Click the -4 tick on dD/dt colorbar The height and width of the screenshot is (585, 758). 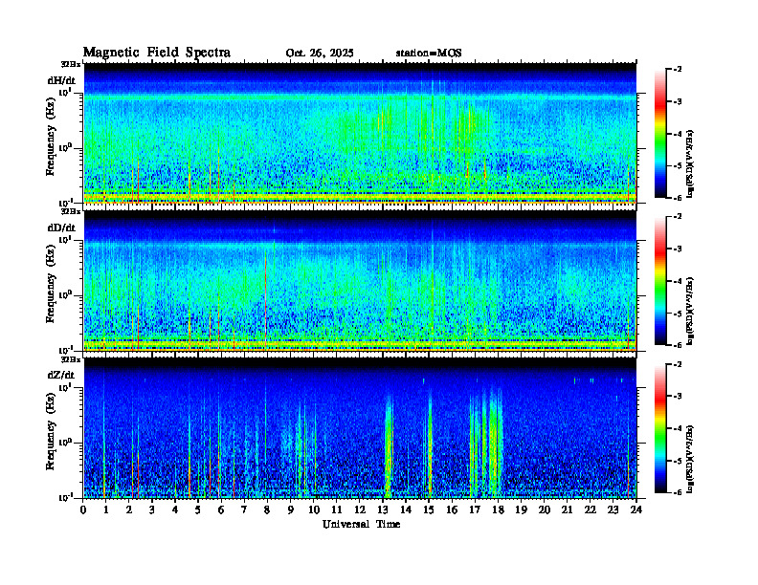coord(678,281)
